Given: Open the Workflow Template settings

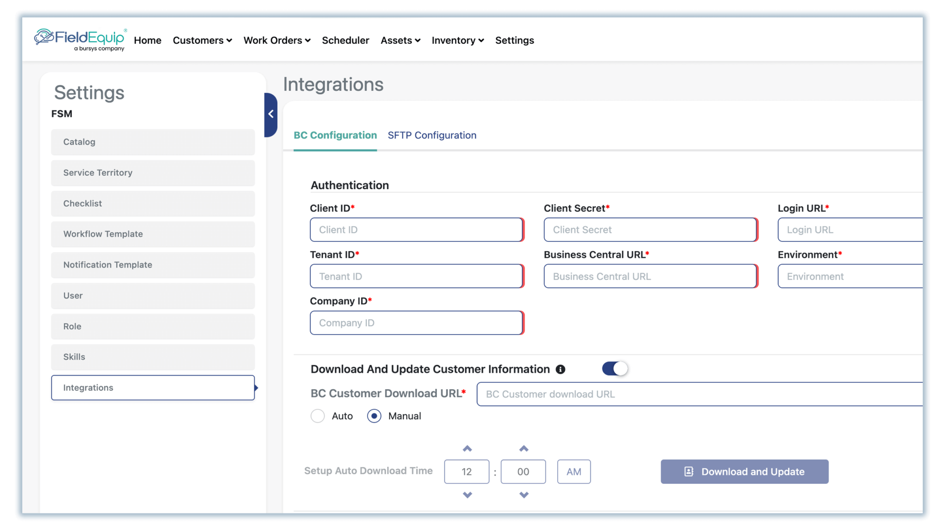Looking at the screenshot, I should tap(152, 234).
